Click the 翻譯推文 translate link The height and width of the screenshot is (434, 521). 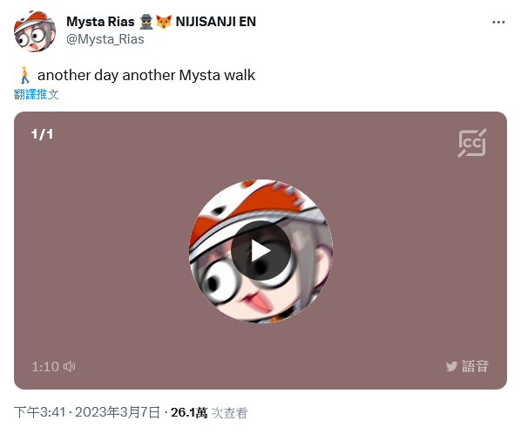pos(37,94)
